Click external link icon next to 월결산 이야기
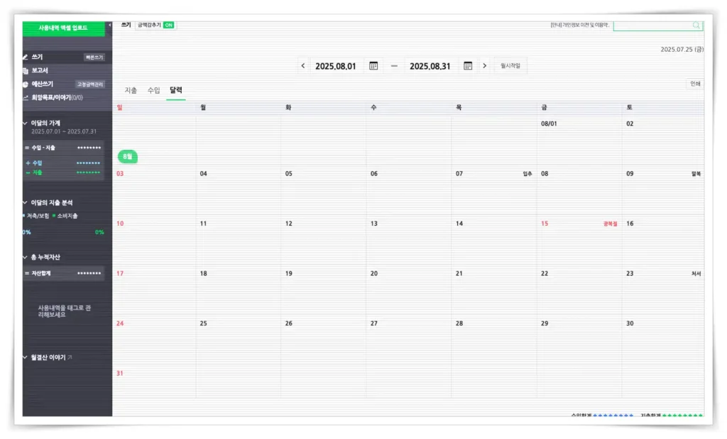Screen dimensions: 727x439 pyautogui.click(x=70, y=357)
